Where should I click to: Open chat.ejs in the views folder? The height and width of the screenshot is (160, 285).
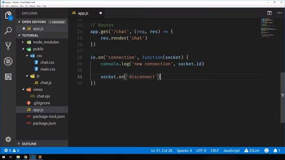coord(43,96)
